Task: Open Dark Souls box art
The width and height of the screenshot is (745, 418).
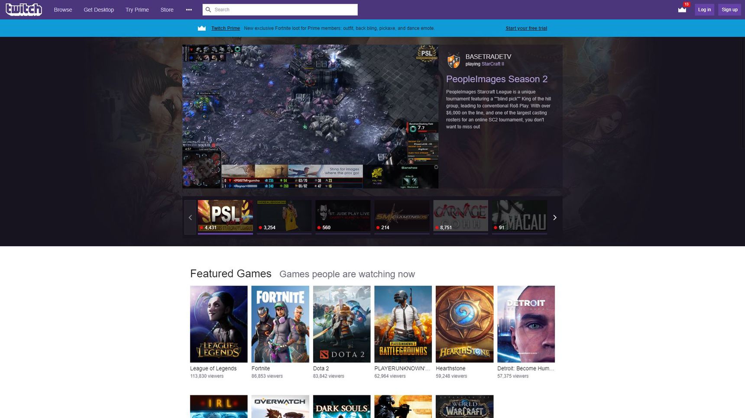Action: 342,406
